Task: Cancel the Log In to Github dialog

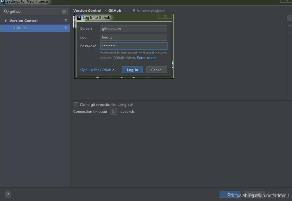Action: pos(157,70)
